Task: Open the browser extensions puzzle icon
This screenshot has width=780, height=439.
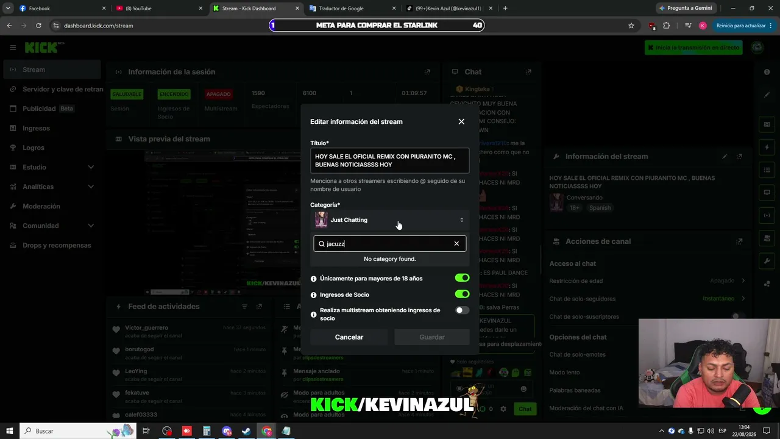Action: 667,26
